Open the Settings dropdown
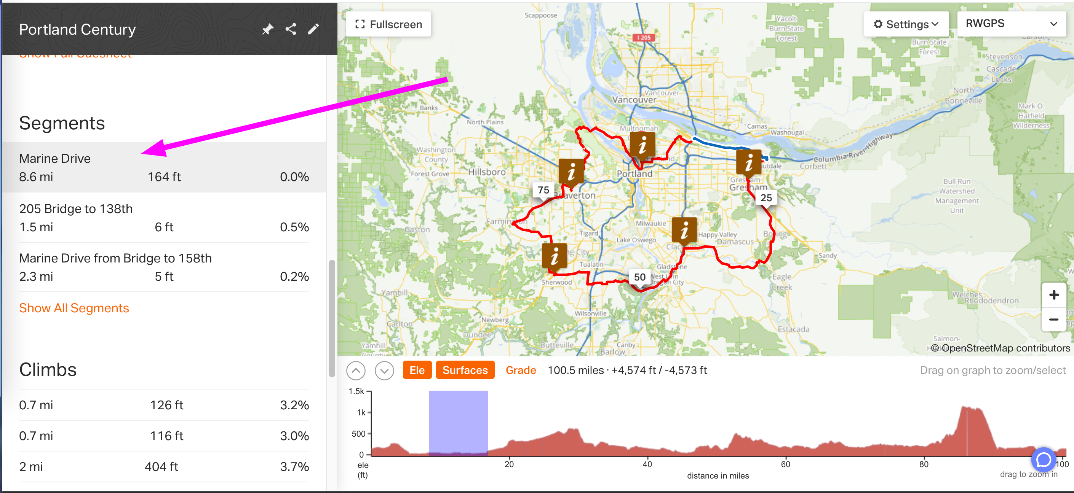1074x493 pixels. pyautogui.click(x=906, y=24)
